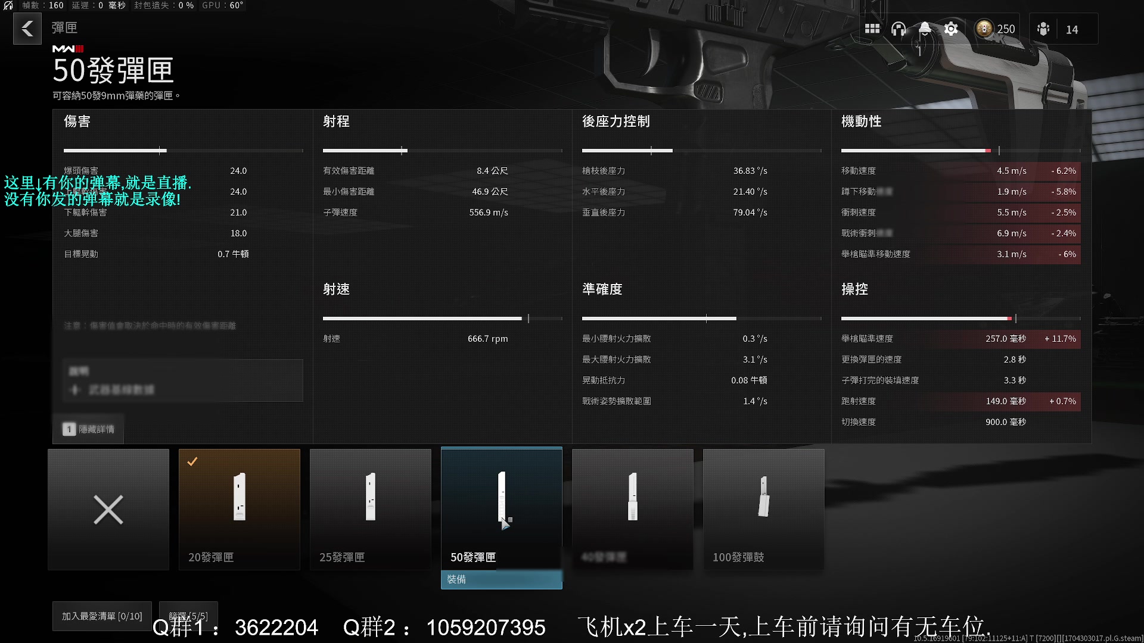
Task: Click the 裝備 equip button
Action: [502, 579]
